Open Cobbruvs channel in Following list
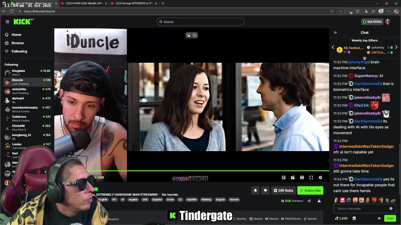This screenshot has height=225, width=401. [28, 118]
